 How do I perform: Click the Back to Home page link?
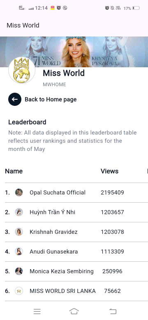tap(51, 99)
